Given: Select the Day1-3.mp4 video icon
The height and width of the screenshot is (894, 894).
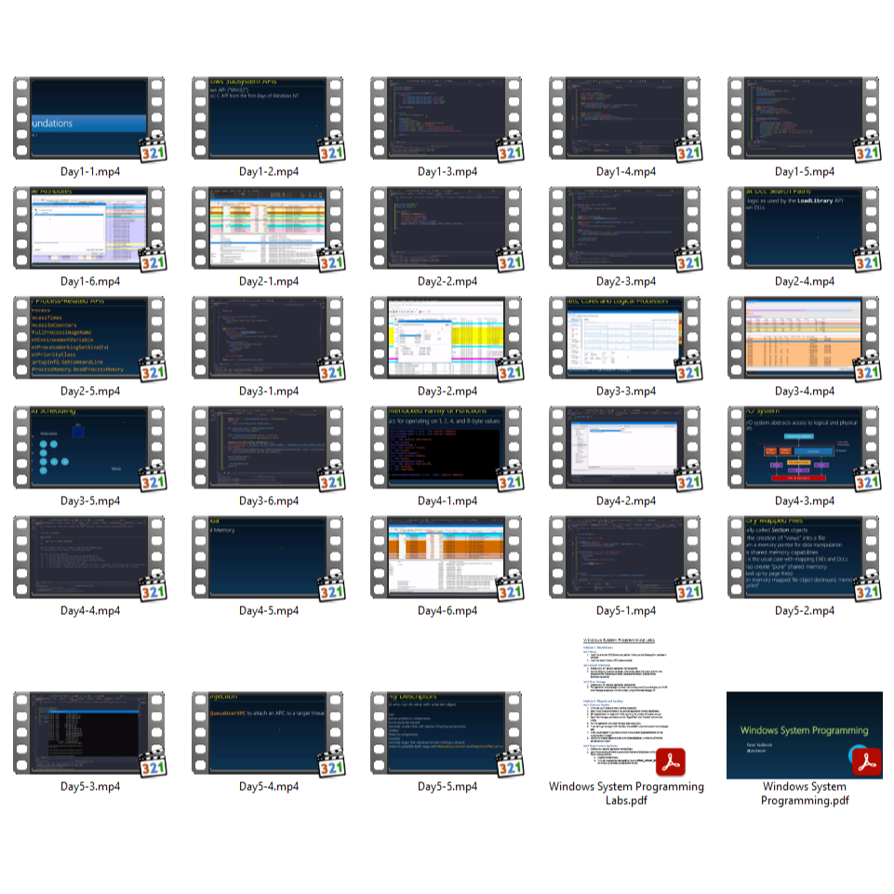Looking at the screenshot, I should [447, 118].
